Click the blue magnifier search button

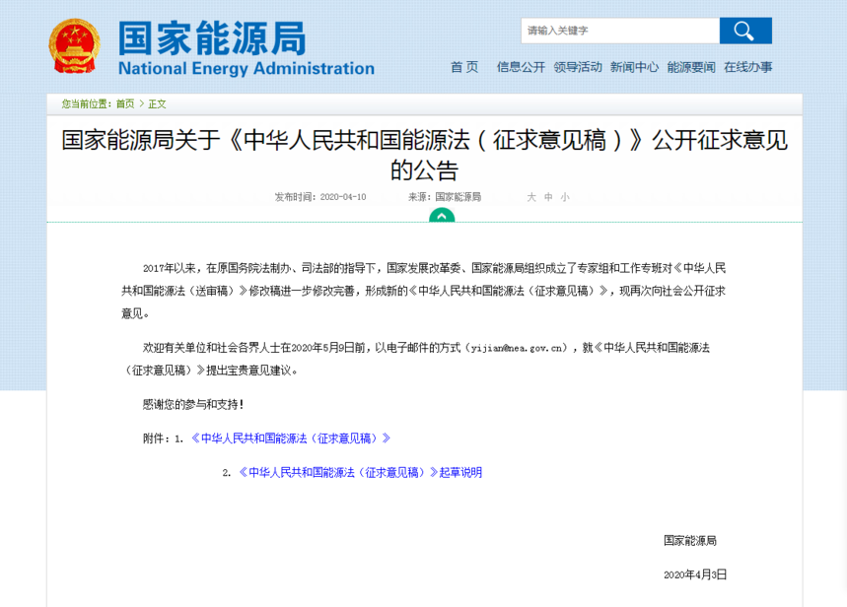pos(745,31)
